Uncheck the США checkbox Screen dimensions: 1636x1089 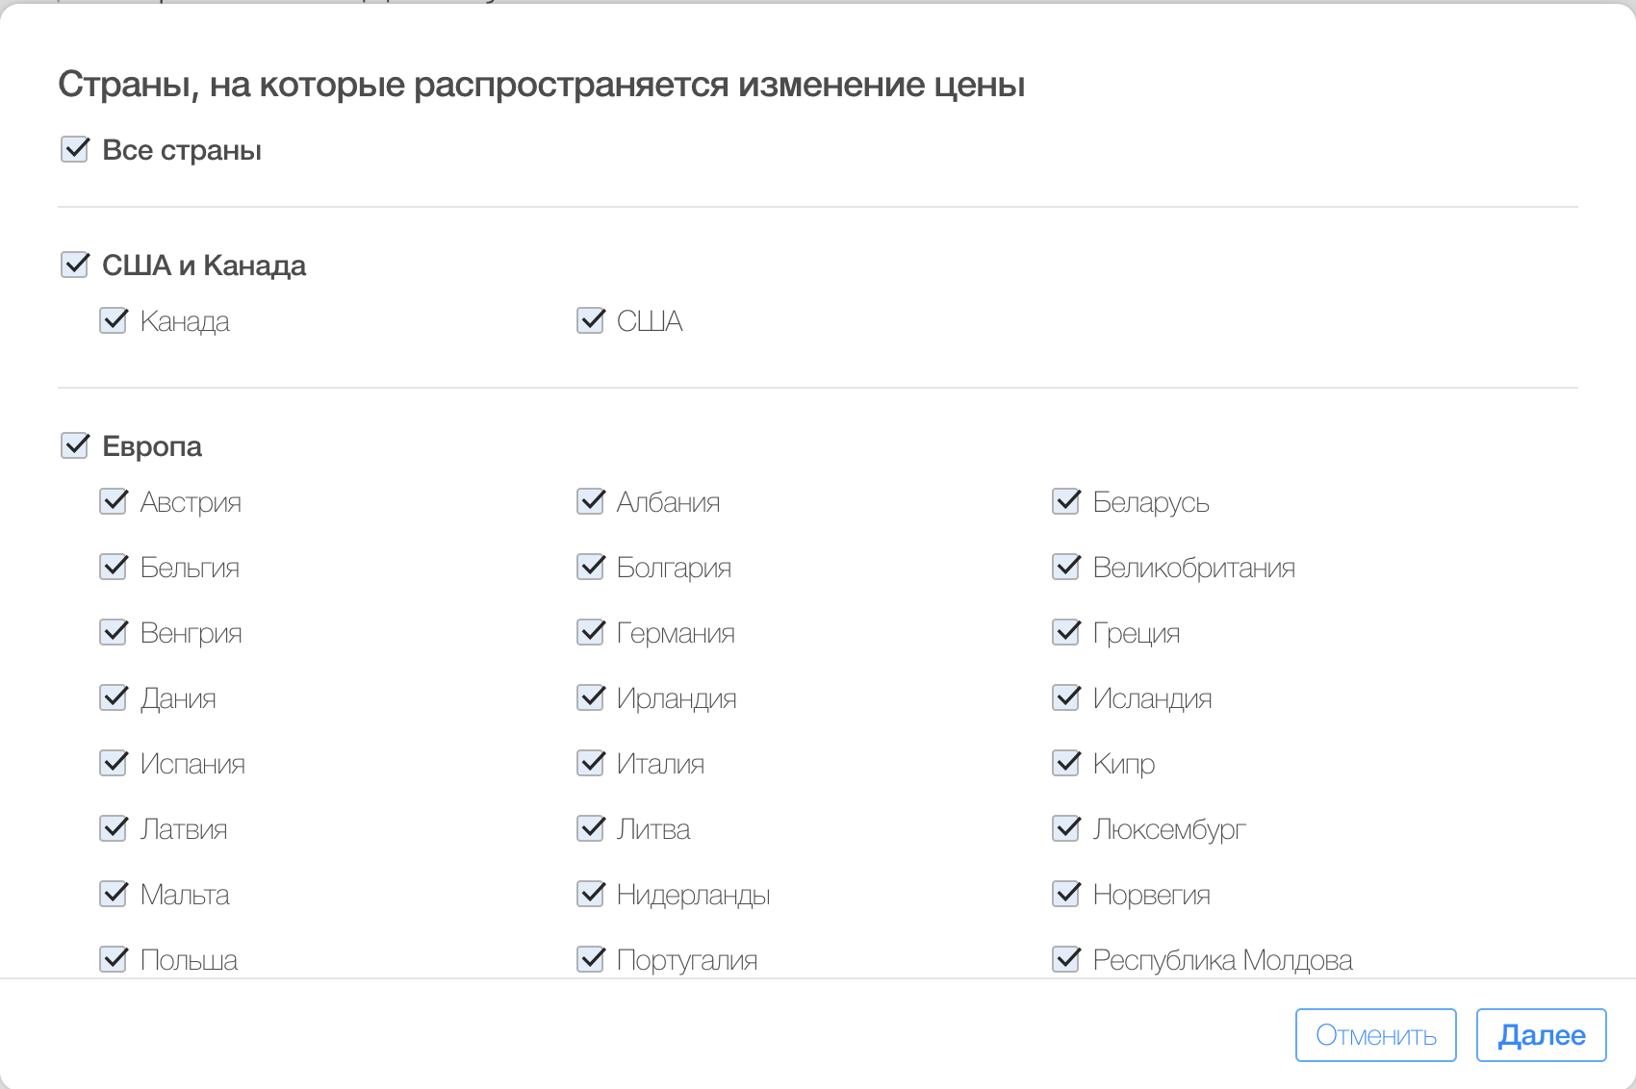[590, 320]
